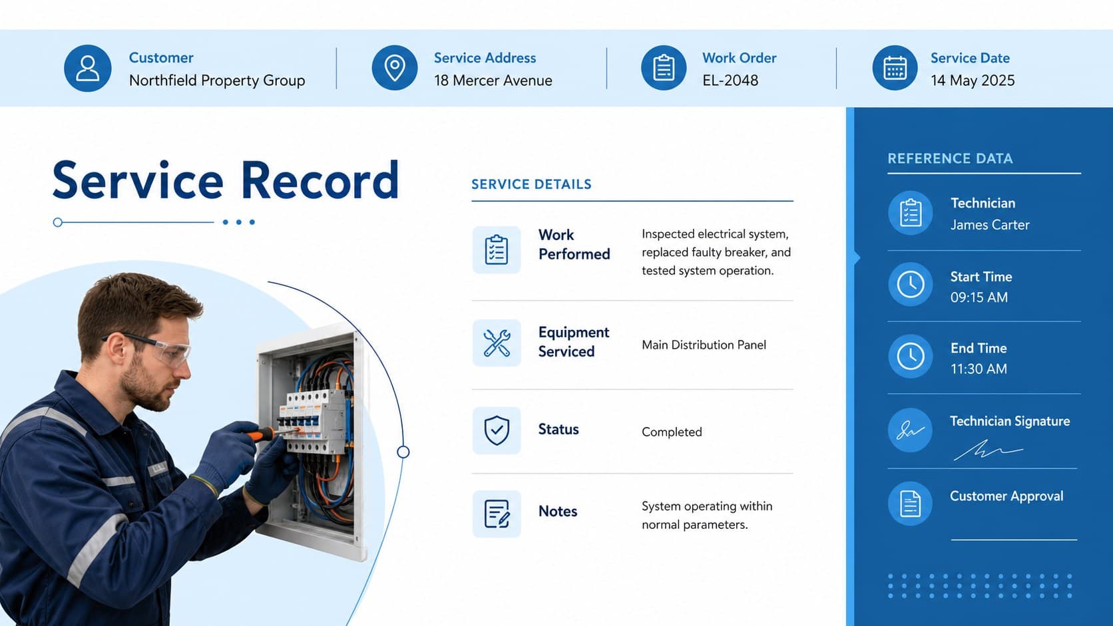This screenshot has height=626, width=1113.
Task: Select the Completed status value
Action: pyautogui.click(x=672, y=432)
